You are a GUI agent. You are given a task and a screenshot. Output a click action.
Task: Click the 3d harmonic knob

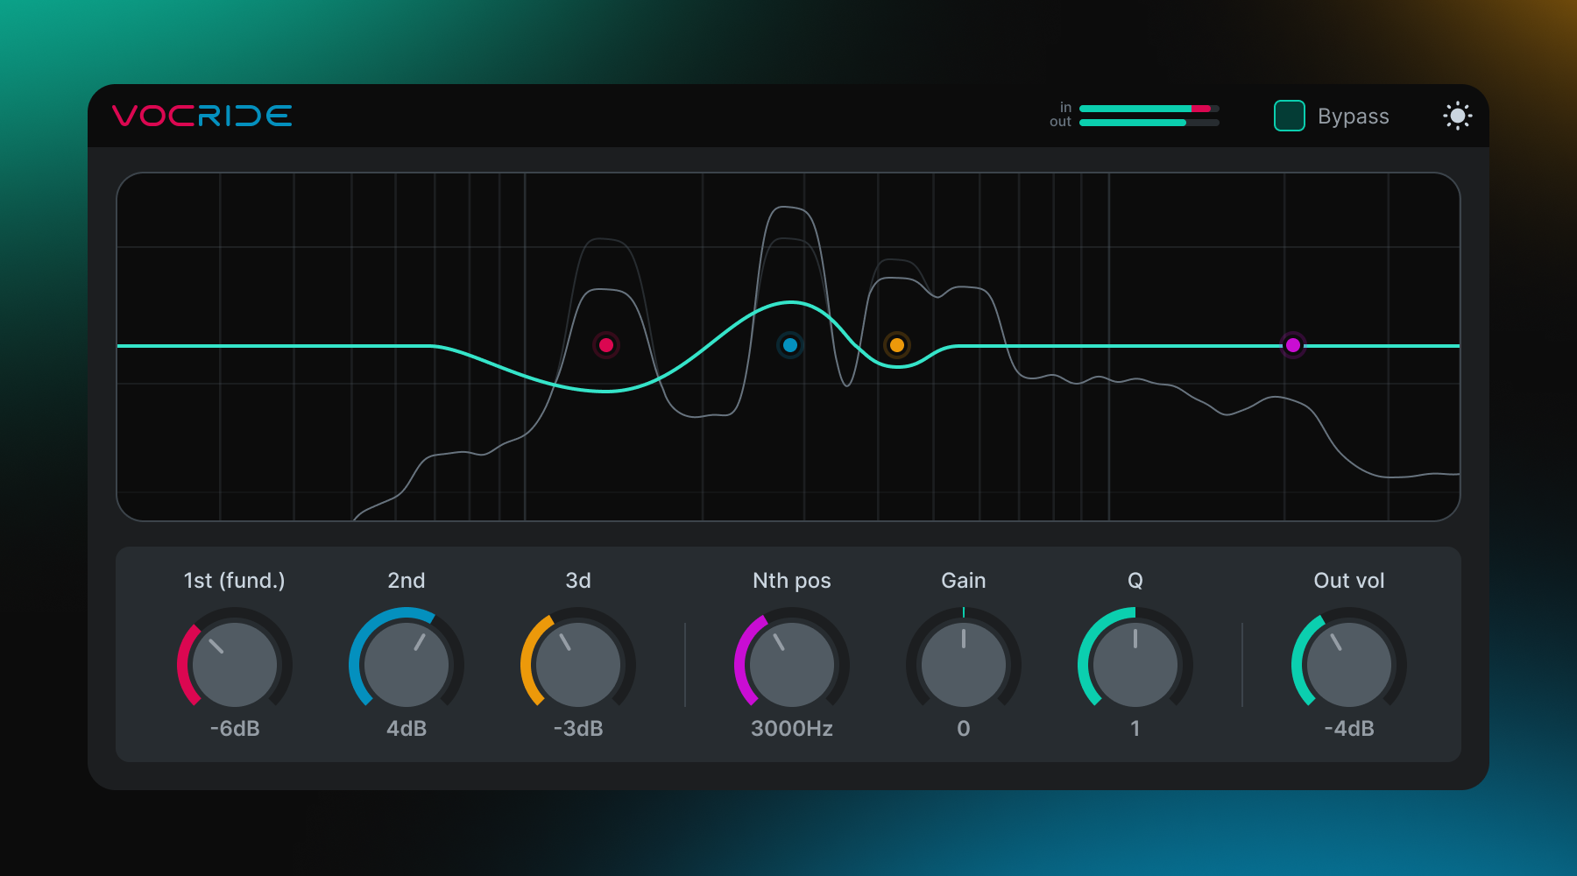pos(578,664)
